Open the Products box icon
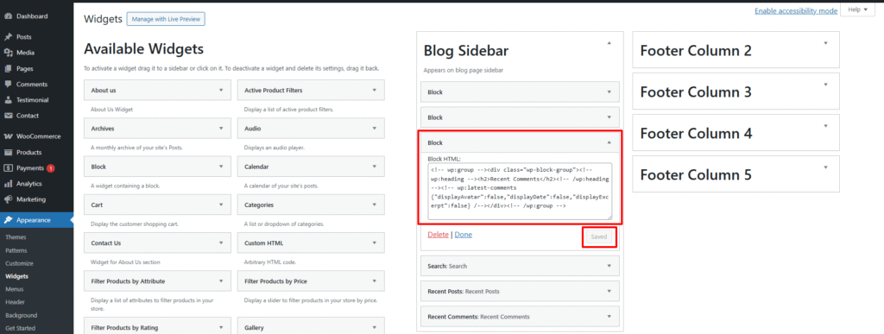The width and height of the screenshot is (884, 334). click(x=8, y=152)
